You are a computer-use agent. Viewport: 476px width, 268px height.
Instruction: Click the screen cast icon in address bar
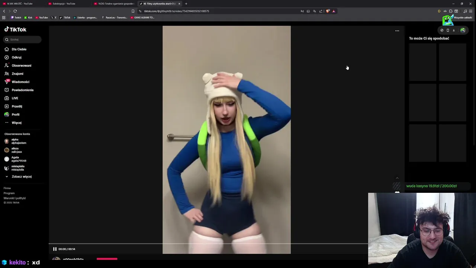pyautogui.click(x=308, y=11)
